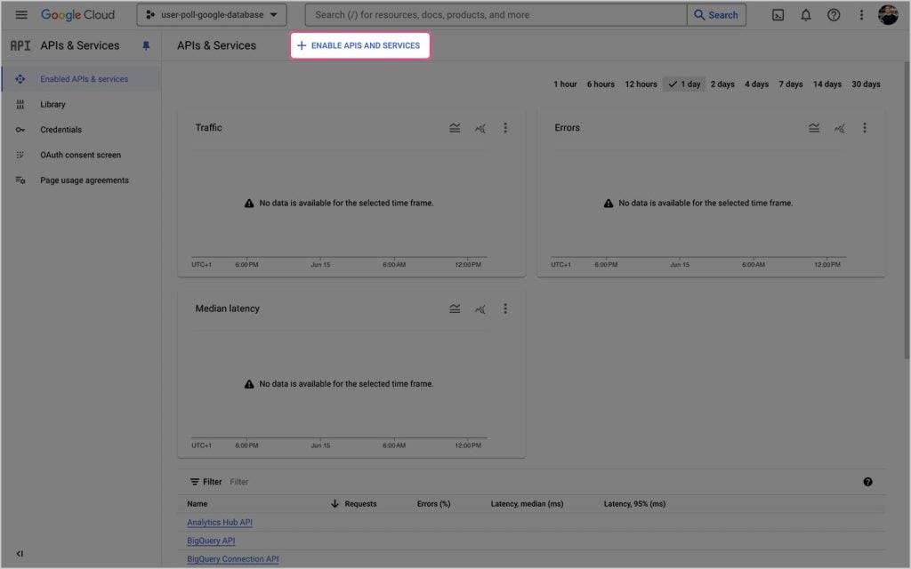Click Enable APIs and Services button
This screenshot has width=911, height=569.
click(359, 45)
